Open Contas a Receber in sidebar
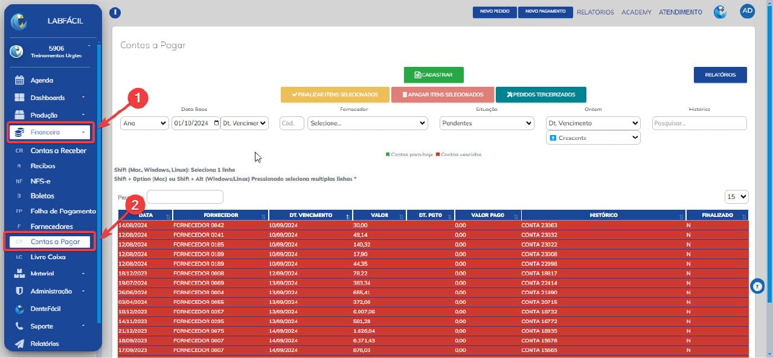 tap(58, 151)
